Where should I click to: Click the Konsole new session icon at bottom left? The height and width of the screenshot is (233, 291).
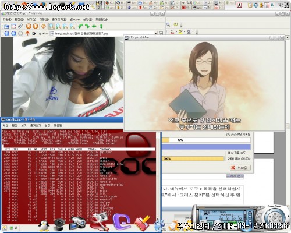pos(5,228)
